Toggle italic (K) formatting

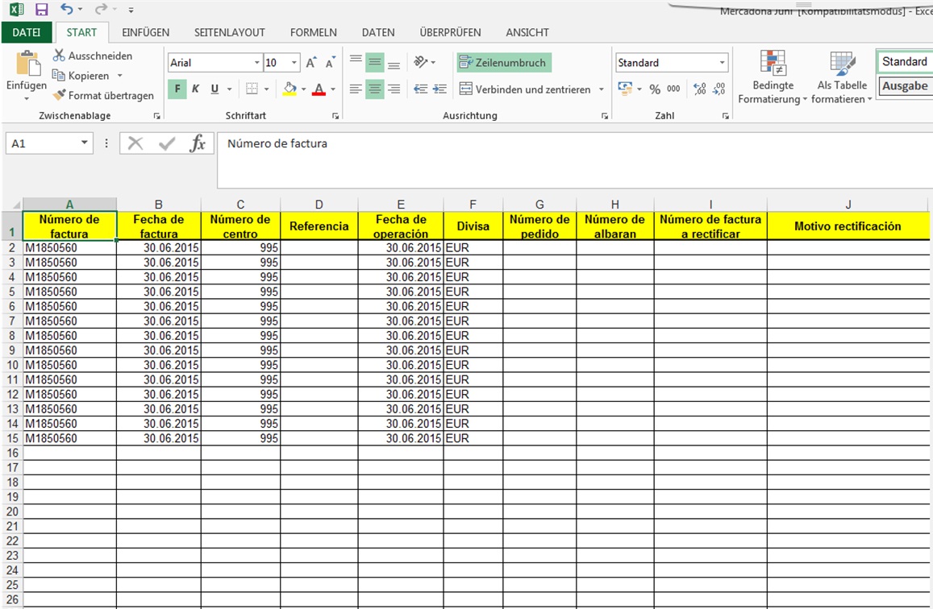point(195,89)
